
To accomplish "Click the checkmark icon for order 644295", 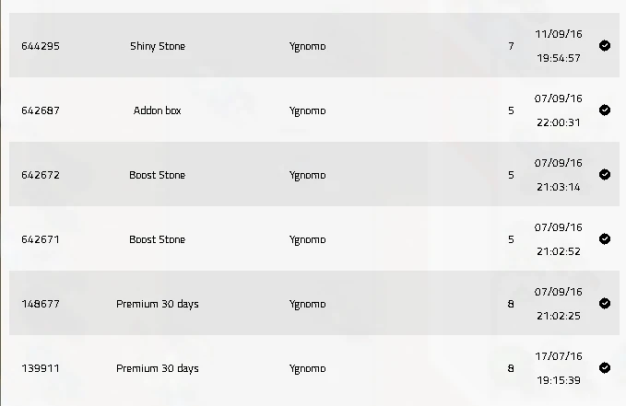I will [x=605, y=45].
